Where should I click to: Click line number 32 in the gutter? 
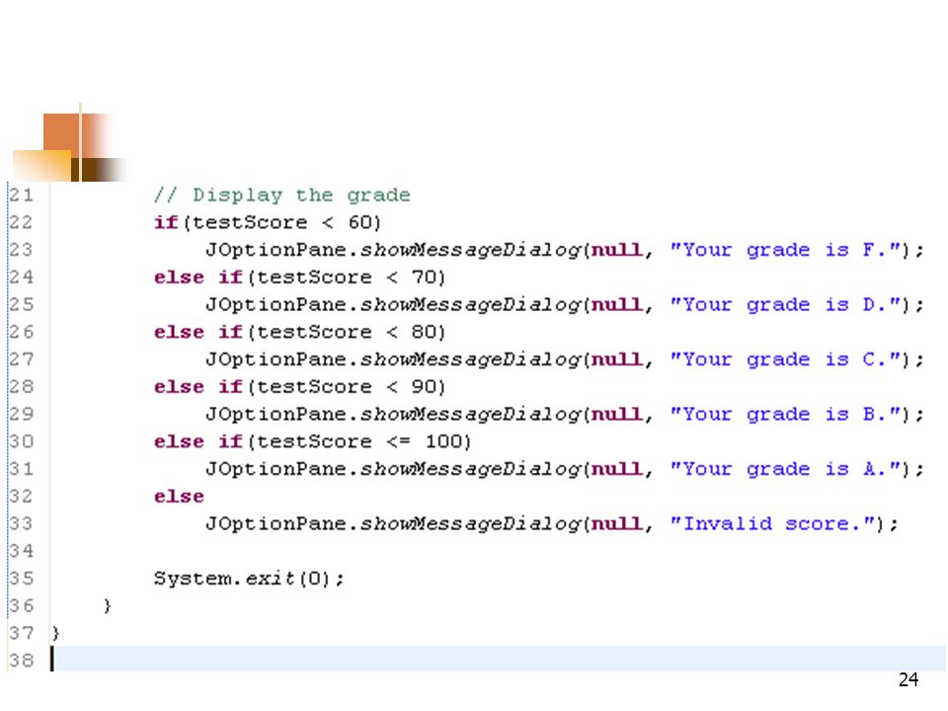[x=21, y=497]
